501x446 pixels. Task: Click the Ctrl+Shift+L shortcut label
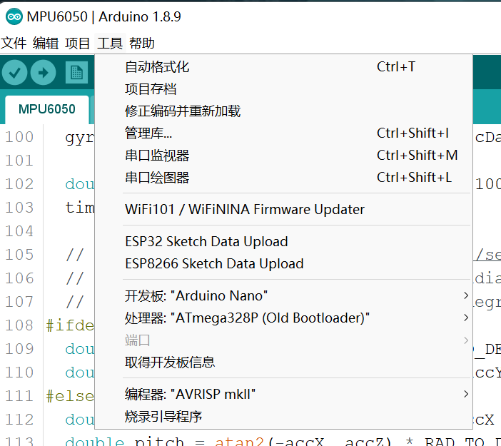click(x=414, y=177)
